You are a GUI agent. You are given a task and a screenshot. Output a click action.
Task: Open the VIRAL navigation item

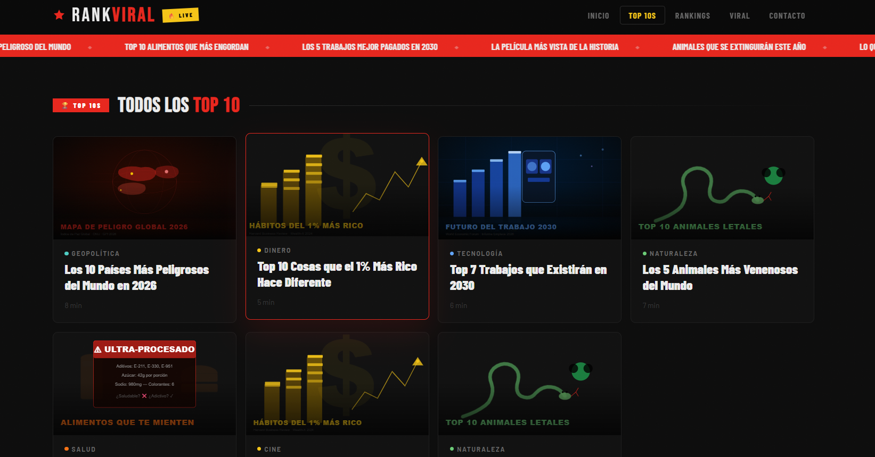click(740, 16)
